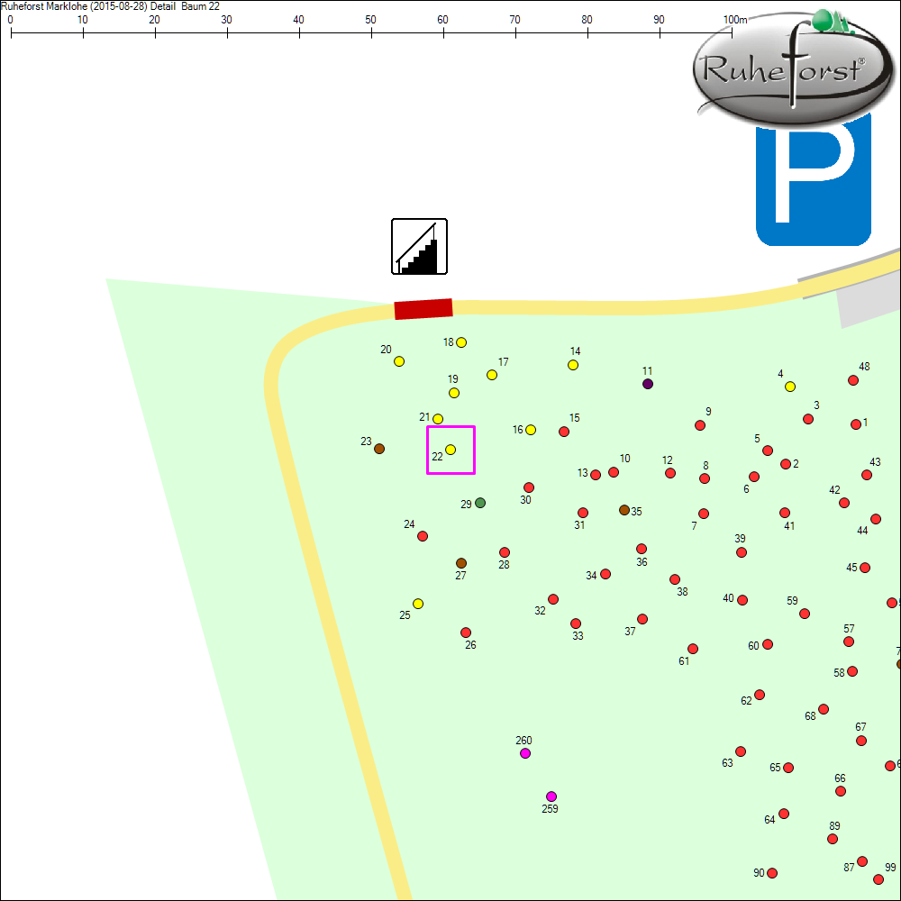Select the red dot of tree 64
The image size is (901, 901).
coord(784,814)
